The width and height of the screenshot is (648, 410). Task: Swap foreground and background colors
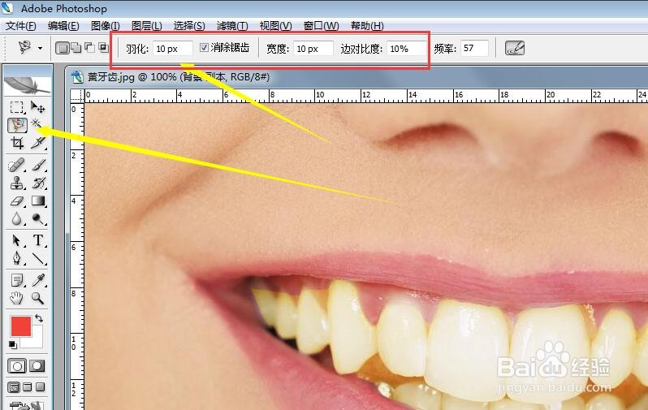[39, 318]
